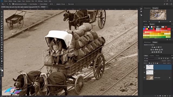
Task: Open the collapsed Actions (play) panel icon
Action: pos(141,11)
